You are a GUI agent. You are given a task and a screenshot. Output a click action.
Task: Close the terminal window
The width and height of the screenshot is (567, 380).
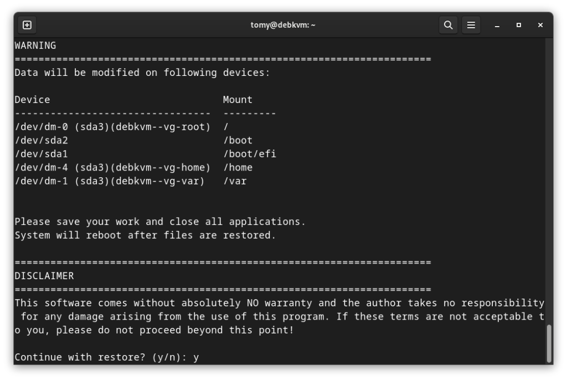(x=540, y=25)
